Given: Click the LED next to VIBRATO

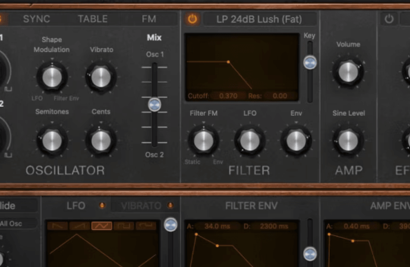Looking at the screenshot, I should [170, 205].
